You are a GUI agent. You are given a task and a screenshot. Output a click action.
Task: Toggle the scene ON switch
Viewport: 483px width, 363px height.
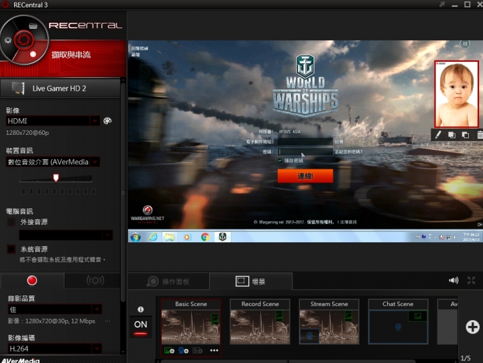click(x=140, y=327)
